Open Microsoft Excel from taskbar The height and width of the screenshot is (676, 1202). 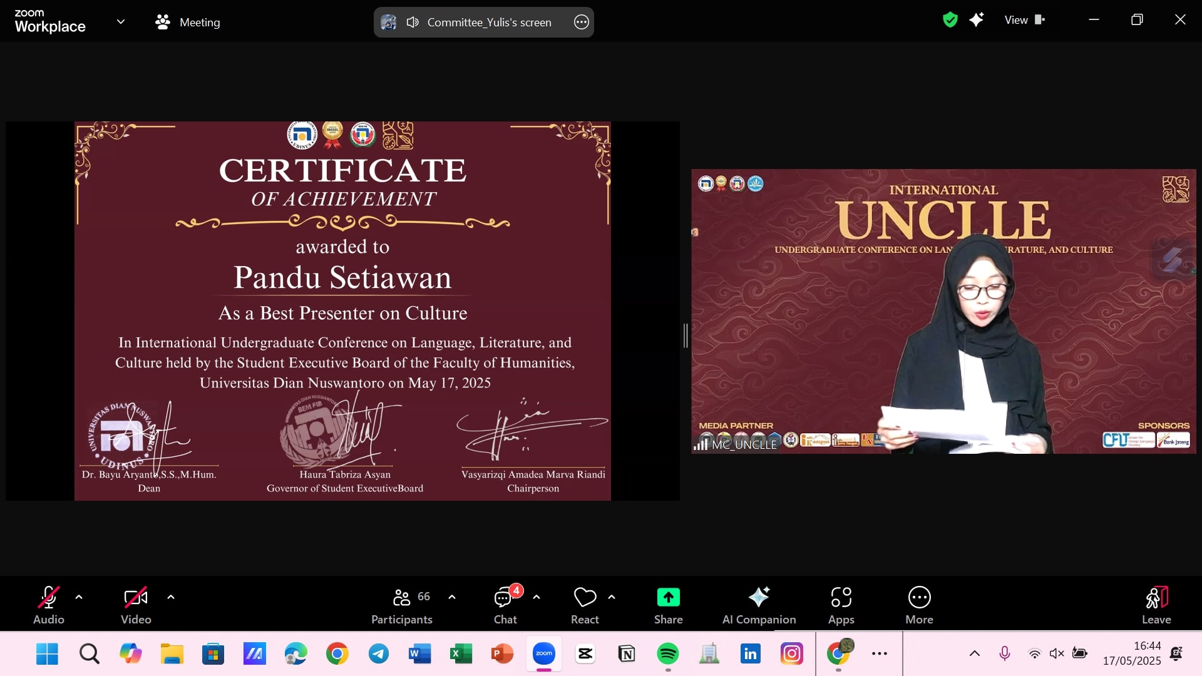[x=461, y=654]
